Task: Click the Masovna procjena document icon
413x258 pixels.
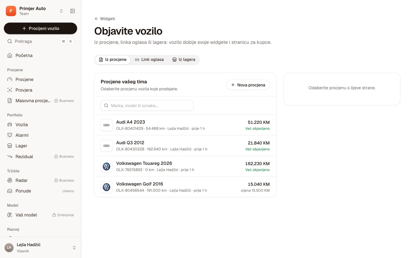Action: (10, 101)
